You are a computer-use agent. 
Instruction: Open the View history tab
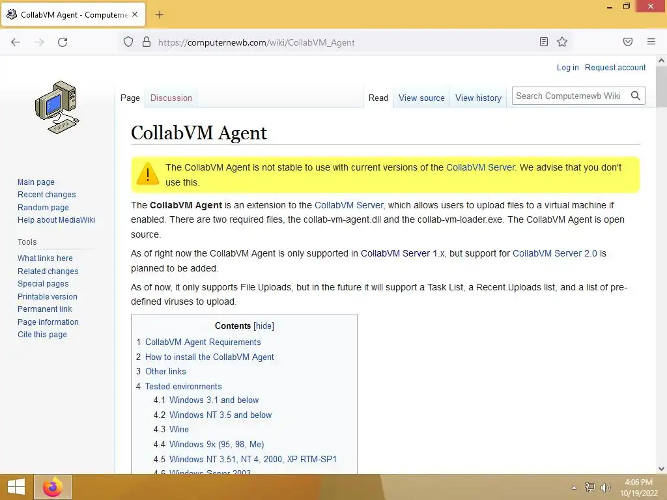[x=479, y=98]
